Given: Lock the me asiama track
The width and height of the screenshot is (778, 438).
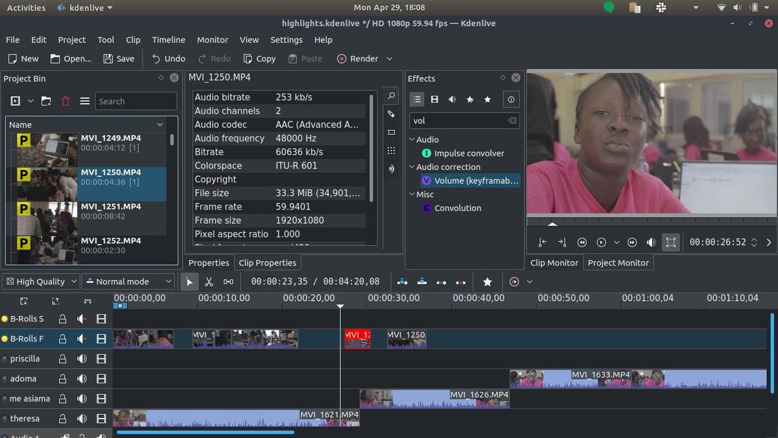Looking at the screenshot, I should point(62,398).
